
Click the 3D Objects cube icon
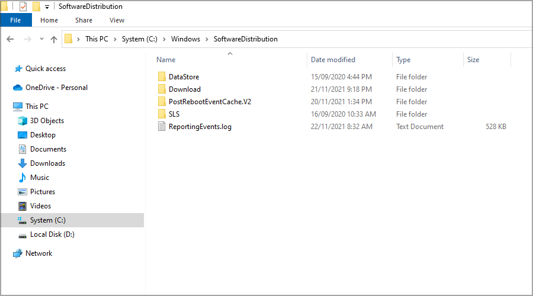coord(23,121)
